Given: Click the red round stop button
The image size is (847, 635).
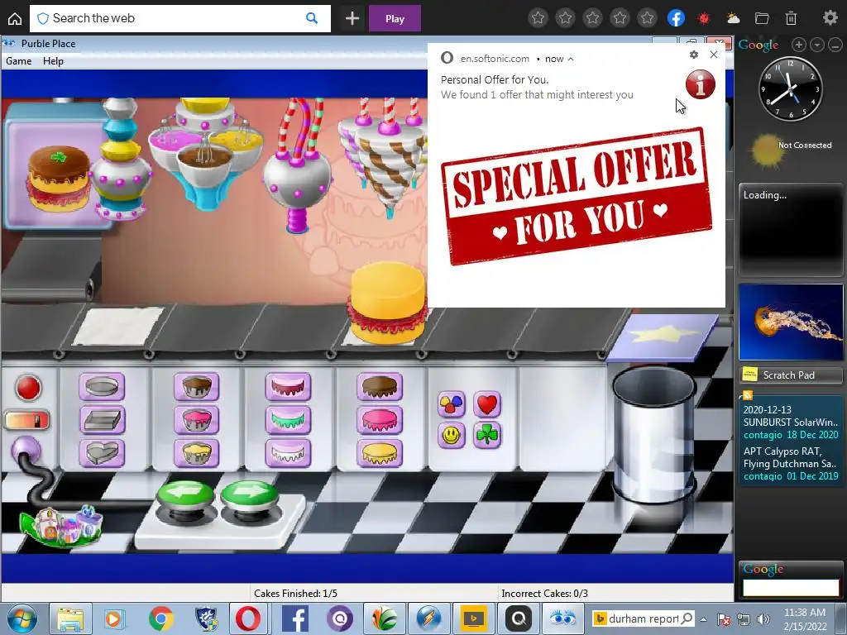Looking at the screenshot, I should coord(28,388).
